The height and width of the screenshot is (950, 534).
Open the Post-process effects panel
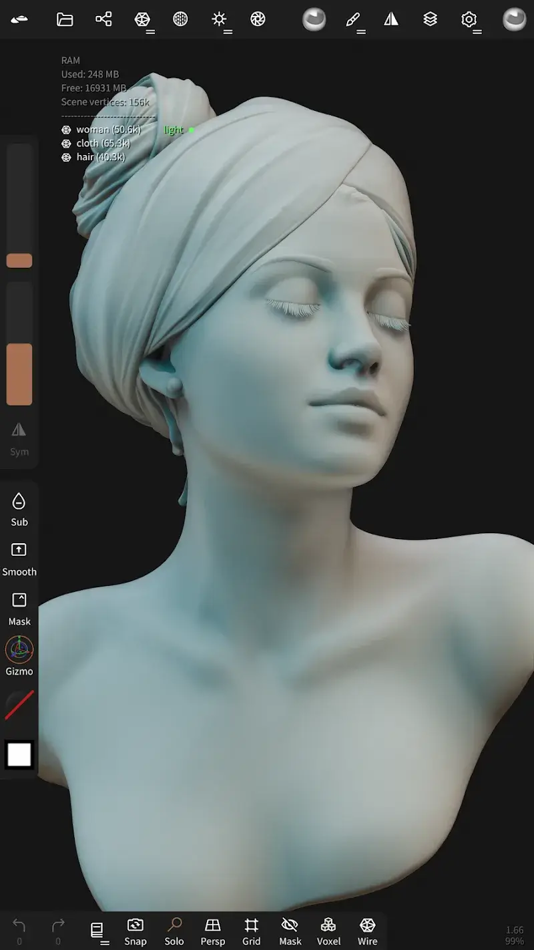coord(258,19)
